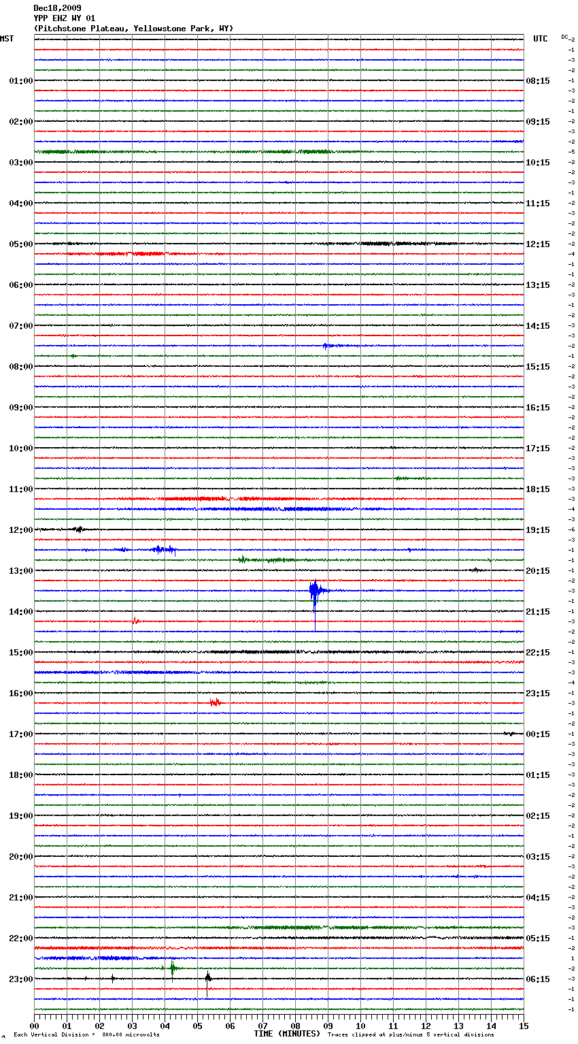This screenshot has width=578, height=1044.
Task: Select the 19:00 MST time label
Action: pyautogui.click(x=21, y=816)
